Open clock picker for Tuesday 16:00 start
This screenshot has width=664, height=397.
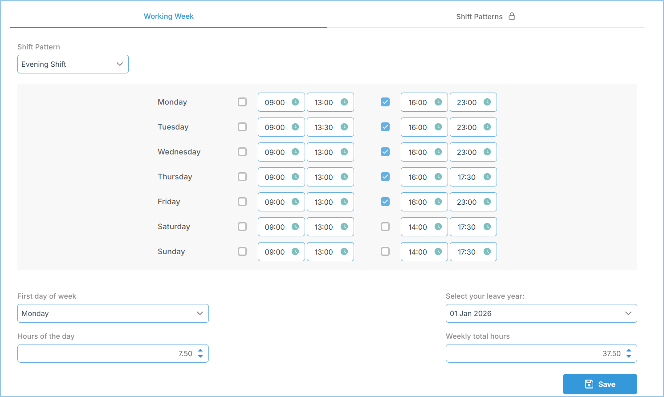click(438, 127)
